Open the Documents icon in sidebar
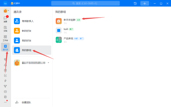Screen dimensions: 171x107 pos(5,29)
